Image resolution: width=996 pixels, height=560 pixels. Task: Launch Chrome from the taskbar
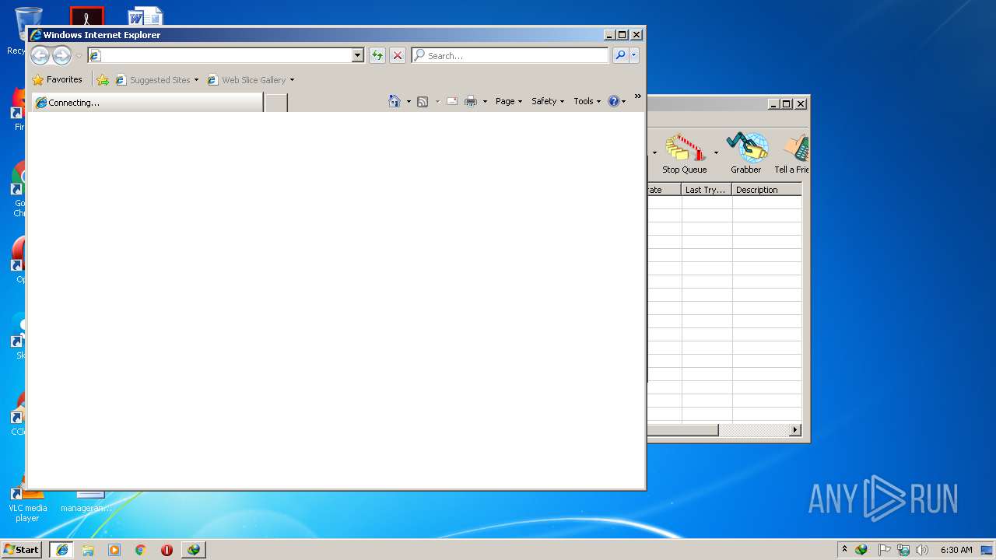[x=141, y=550]
